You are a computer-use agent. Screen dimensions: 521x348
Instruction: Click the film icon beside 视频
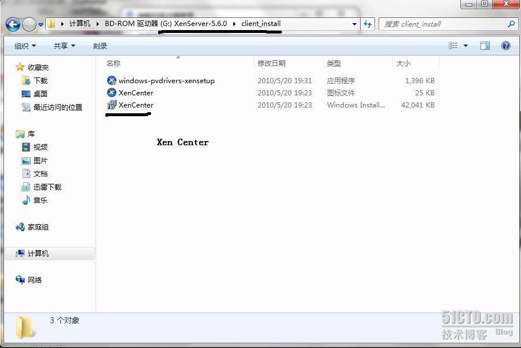[26, 147]
